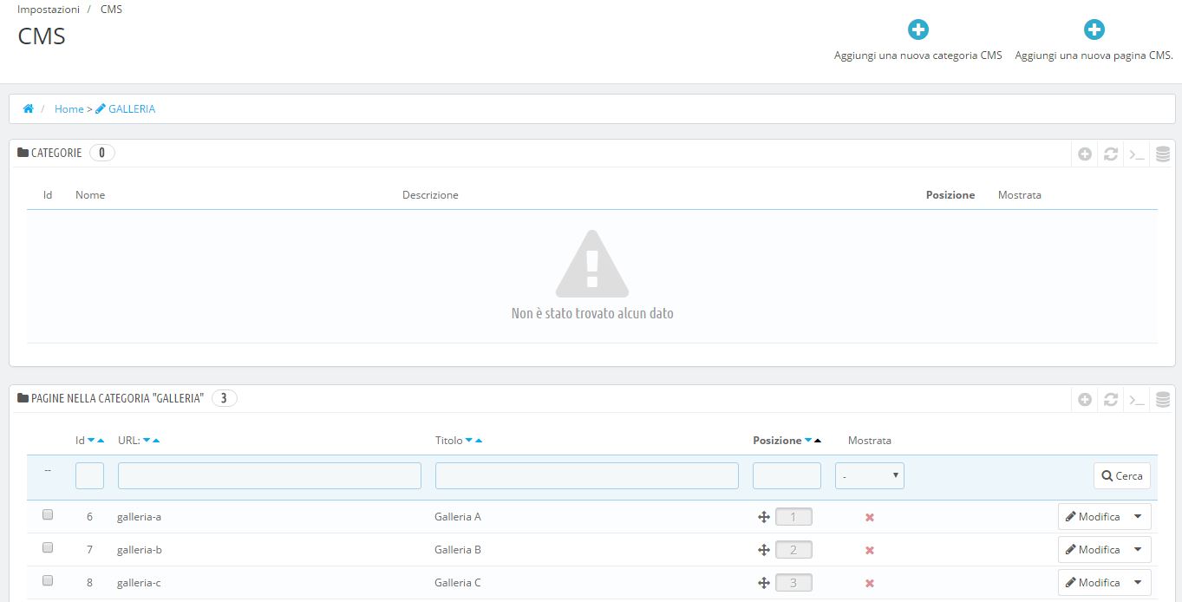Open the Home link in the category breadcrumb

click(x=69, y=109)
